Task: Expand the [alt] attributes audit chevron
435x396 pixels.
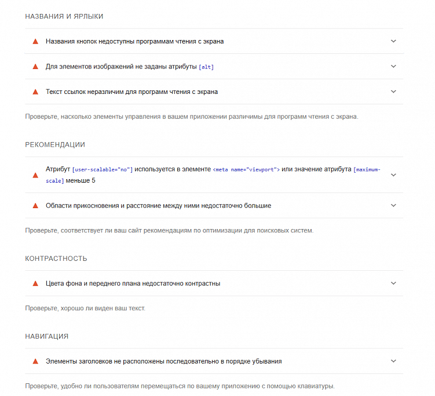Action: pyautogui.click(x=393, y=66)
